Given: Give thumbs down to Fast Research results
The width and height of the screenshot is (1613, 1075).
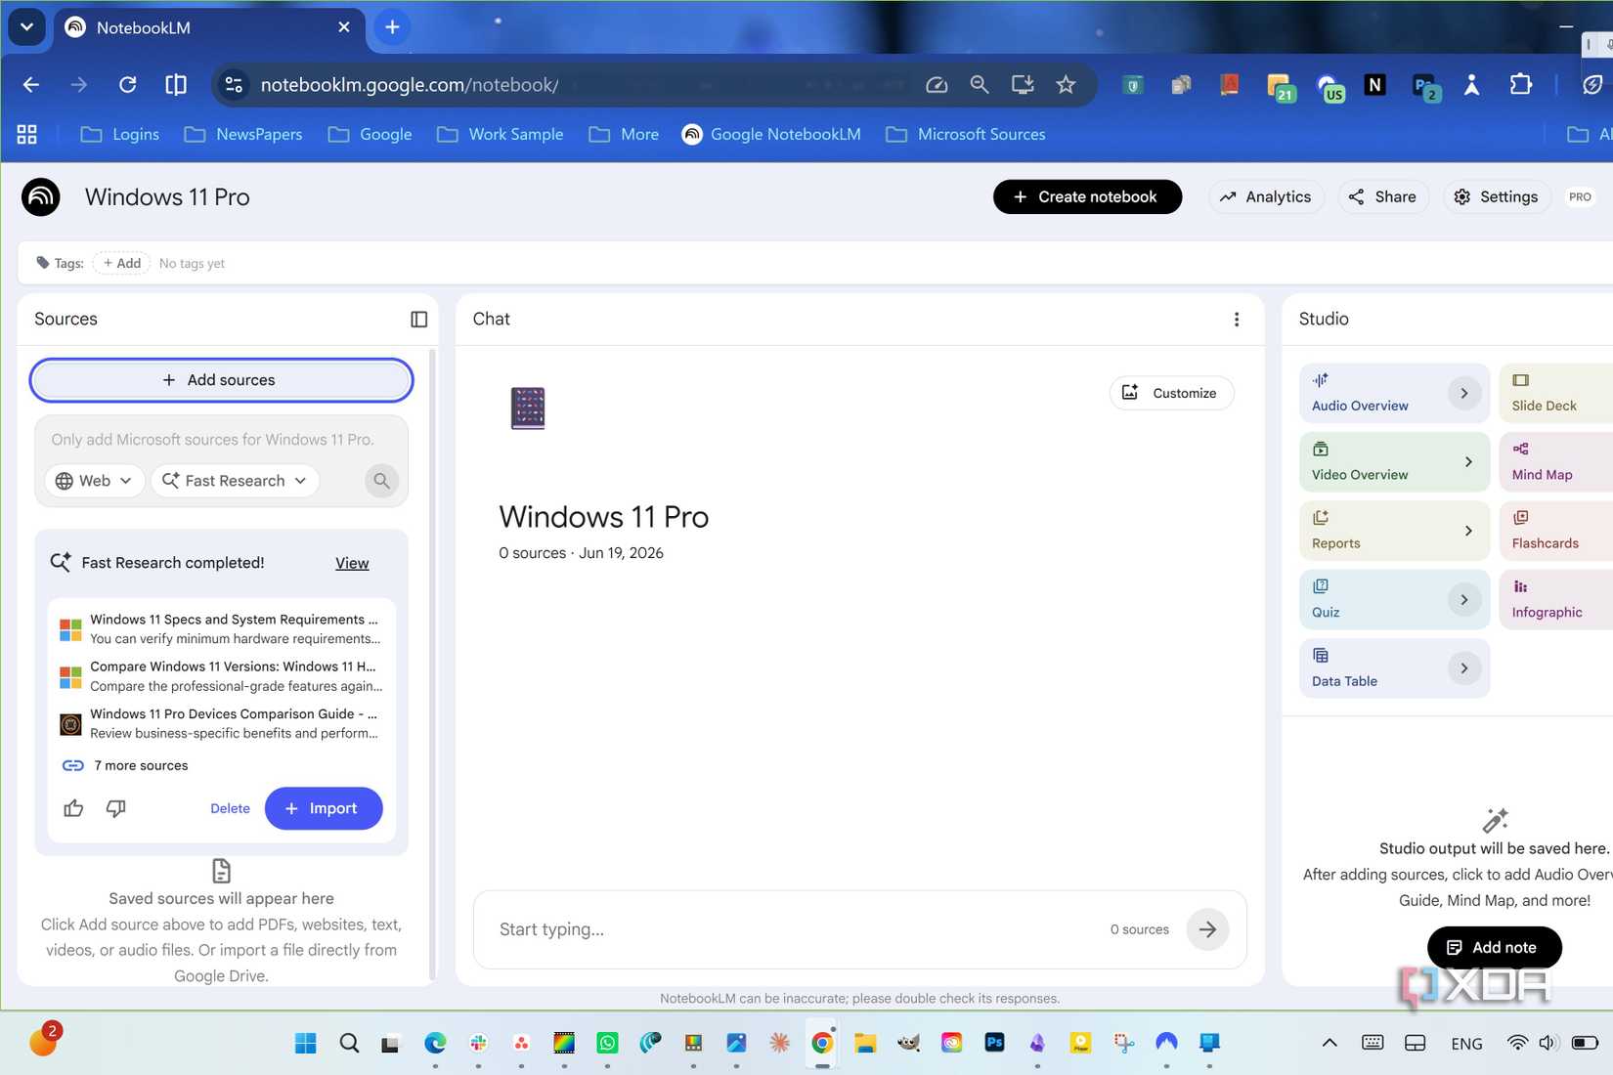Looking at the screenshot, I should point(115,808).
